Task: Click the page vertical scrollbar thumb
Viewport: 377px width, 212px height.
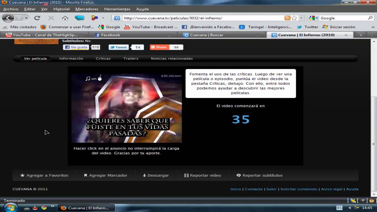Action: [x=374, y=144]
